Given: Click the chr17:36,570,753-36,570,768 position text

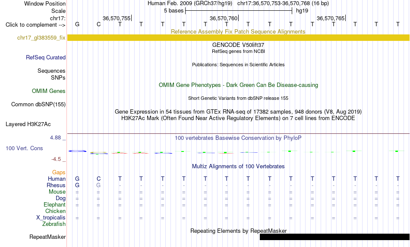Looking at the screenshot, I should click(274, 3).
